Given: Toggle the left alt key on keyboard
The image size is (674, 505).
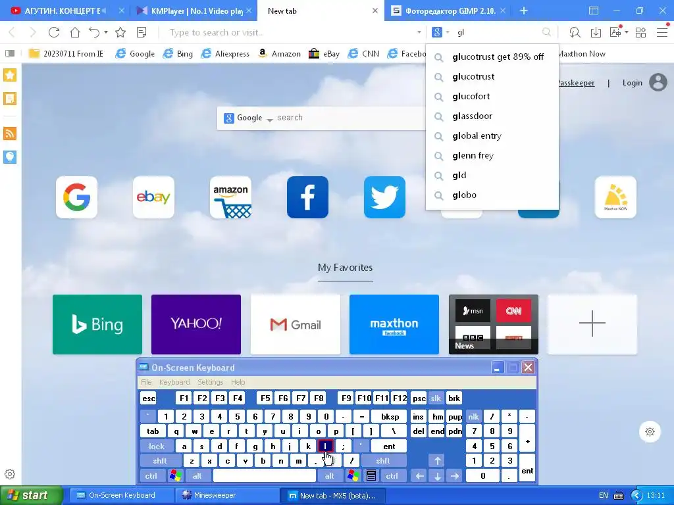Looking at the screenshot, I should tap(197, 476).
